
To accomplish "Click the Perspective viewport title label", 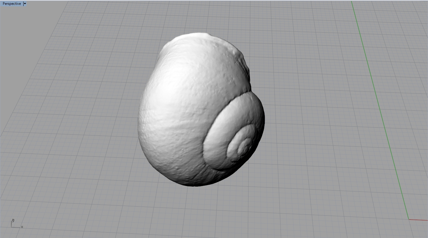I will 12,4.
